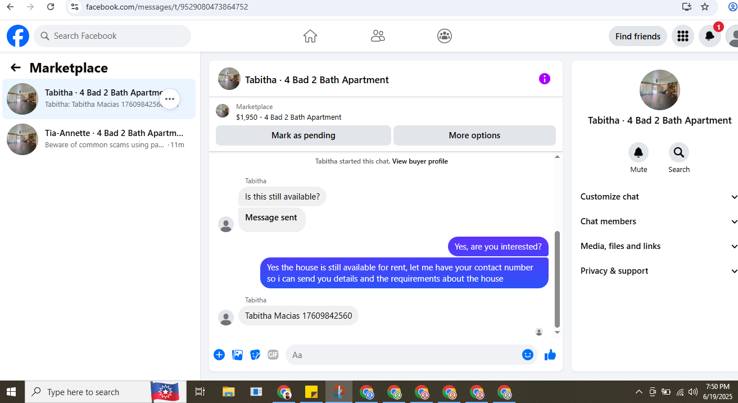The image size is (738, 403).
Task: Expand Privacy & support section
Action: click(x=658, y=271)
